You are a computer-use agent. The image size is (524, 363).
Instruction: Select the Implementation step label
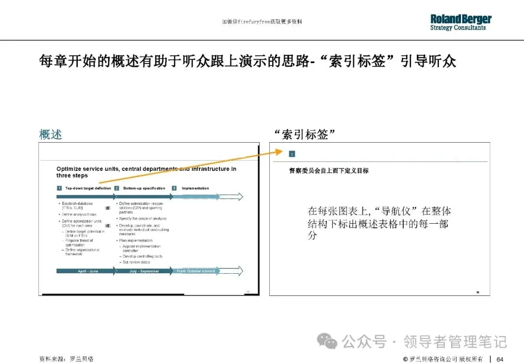[195, 188]
